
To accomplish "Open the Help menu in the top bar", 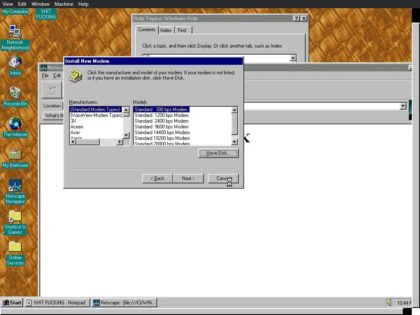I will 83,4.
